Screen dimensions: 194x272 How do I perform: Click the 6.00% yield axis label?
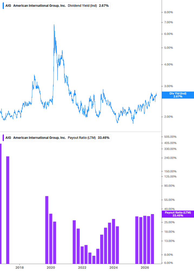point(169,34)
